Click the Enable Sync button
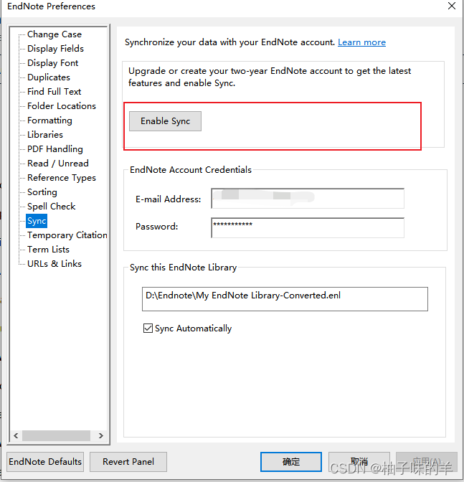Viewport: 464px width, 482px height. click(166, 121)
